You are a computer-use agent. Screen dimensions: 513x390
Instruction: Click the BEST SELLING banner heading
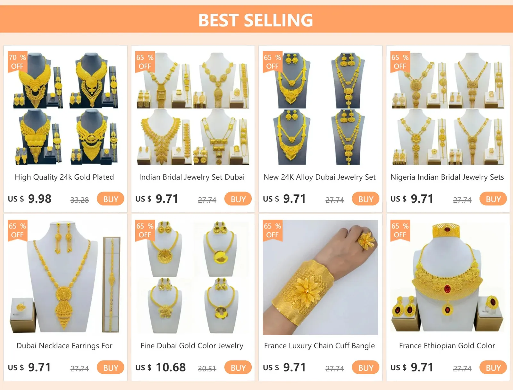click(x=256, y=20)
